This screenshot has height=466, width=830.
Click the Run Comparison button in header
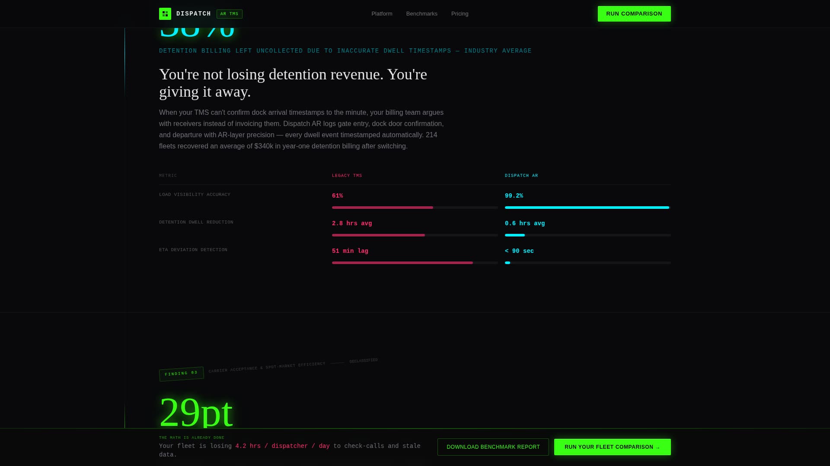tap(634, 14)
